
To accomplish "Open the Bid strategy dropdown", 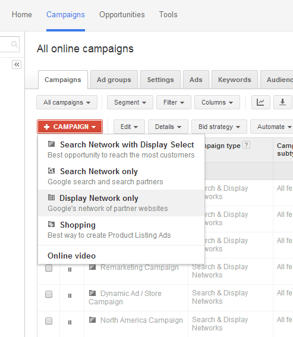I will pos(219,127).
